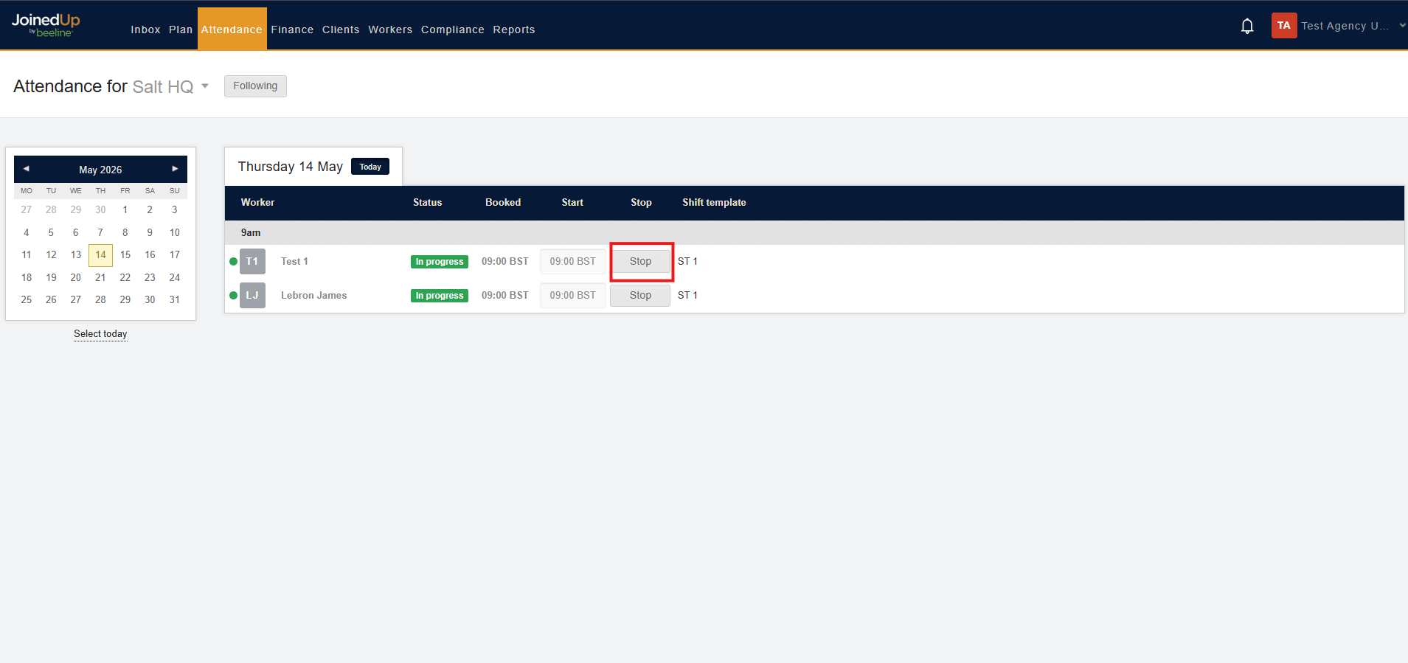
Task: Click the TA user avatar badge
Action: coord(1284,26)
